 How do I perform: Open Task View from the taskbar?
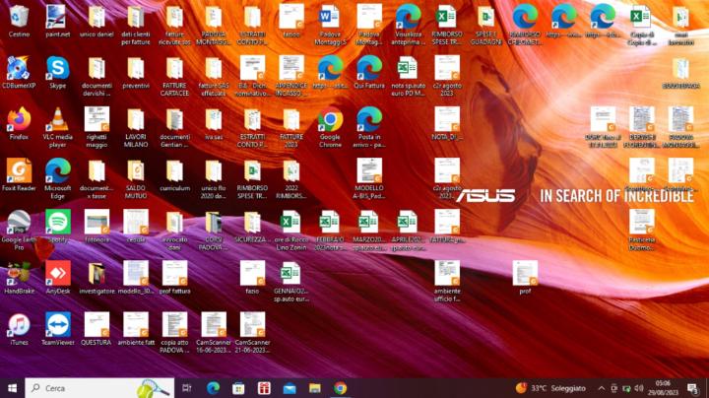(x=187, y=388)
